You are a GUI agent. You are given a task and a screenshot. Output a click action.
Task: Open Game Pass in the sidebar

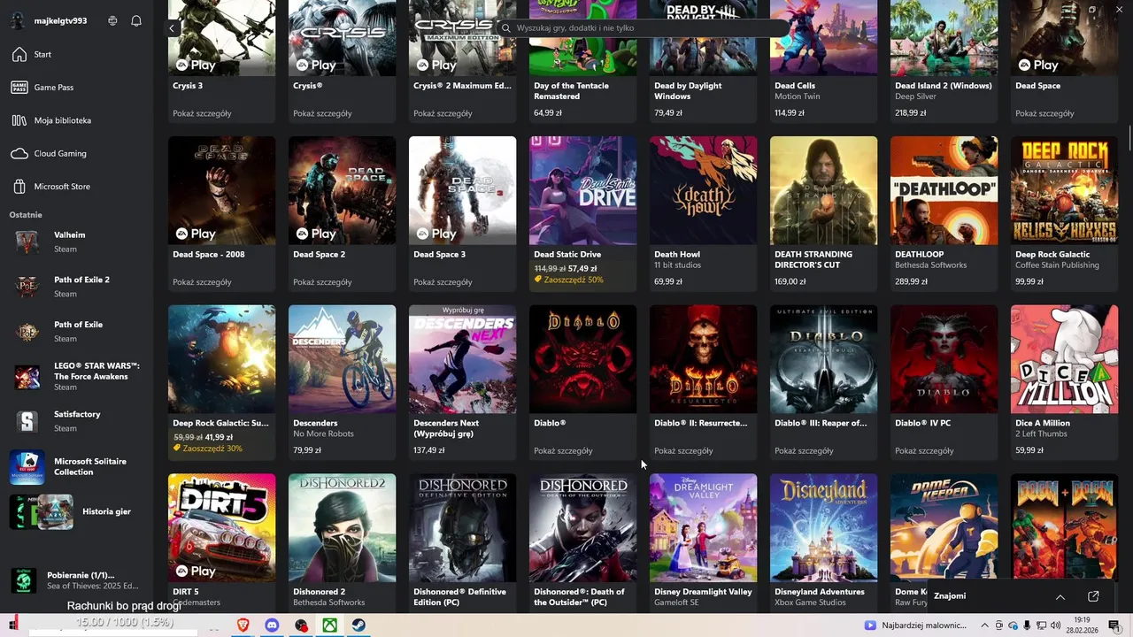point(76,88)
